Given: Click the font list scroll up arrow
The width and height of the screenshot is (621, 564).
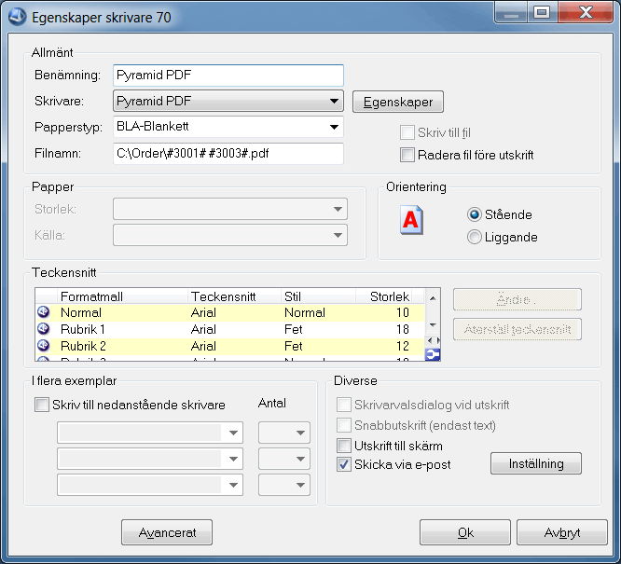Looking at the screenshot, I should 433,297.
